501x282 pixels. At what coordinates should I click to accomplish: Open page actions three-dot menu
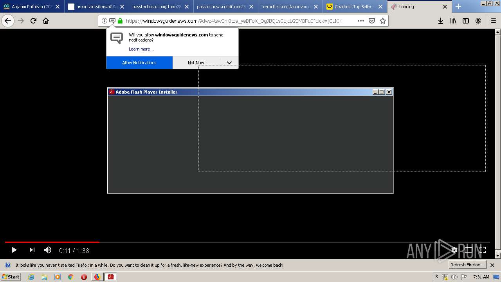[x=361, y=21]
